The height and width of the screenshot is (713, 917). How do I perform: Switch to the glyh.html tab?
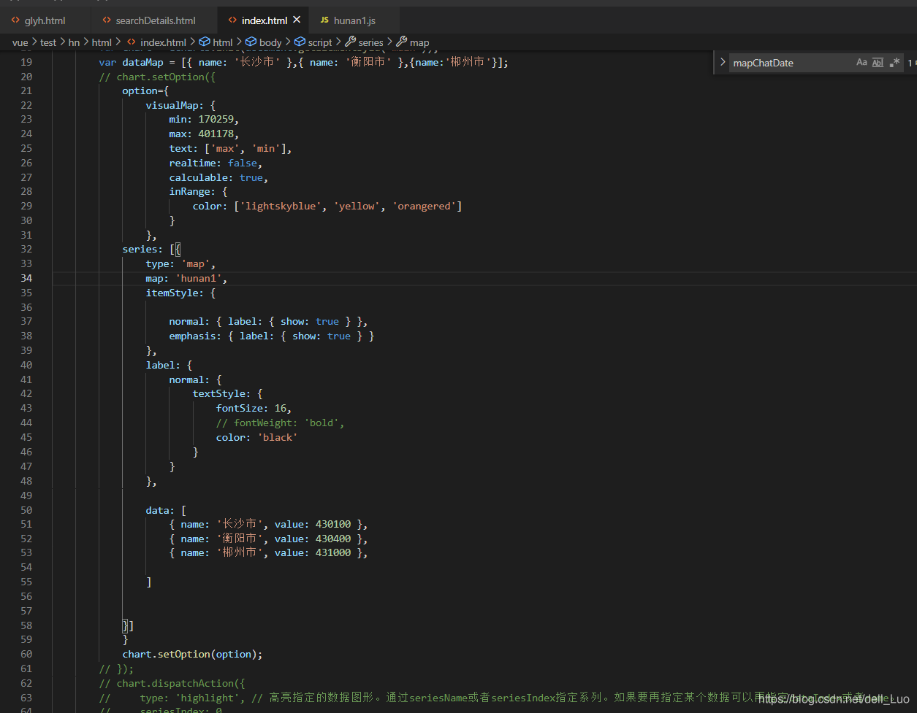45,20
